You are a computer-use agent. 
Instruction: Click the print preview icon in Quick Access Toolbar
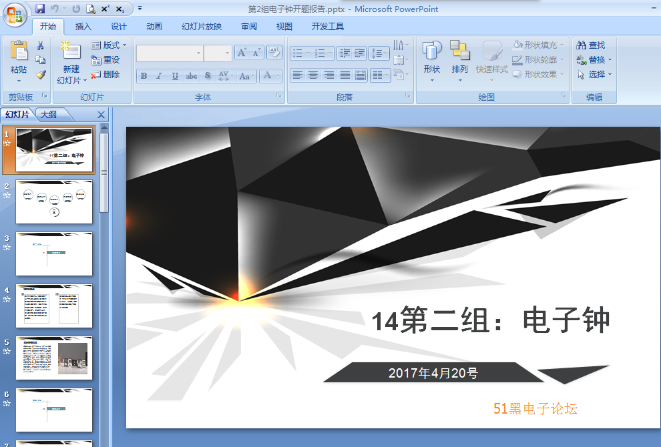(91, 9)
